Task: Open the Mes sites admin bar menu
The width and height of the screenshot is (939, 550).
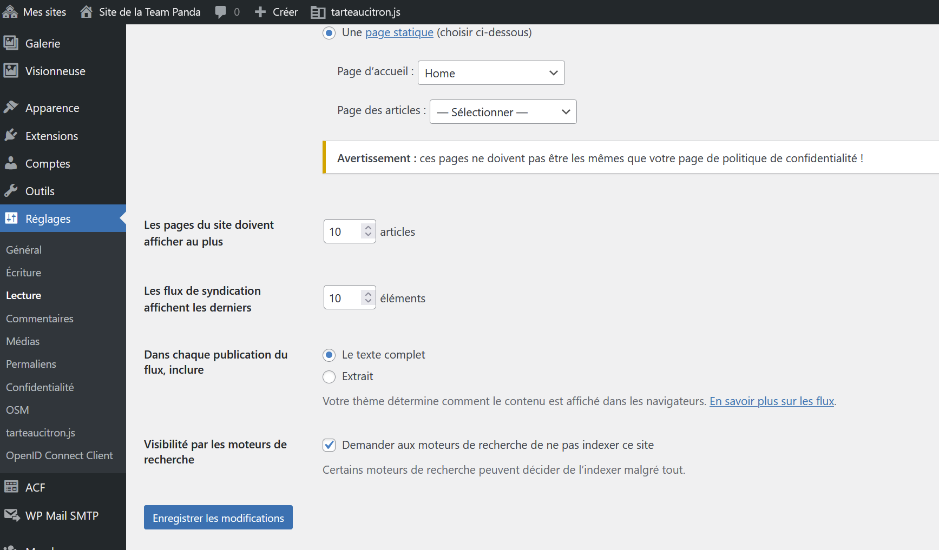Action: [44, 12]
